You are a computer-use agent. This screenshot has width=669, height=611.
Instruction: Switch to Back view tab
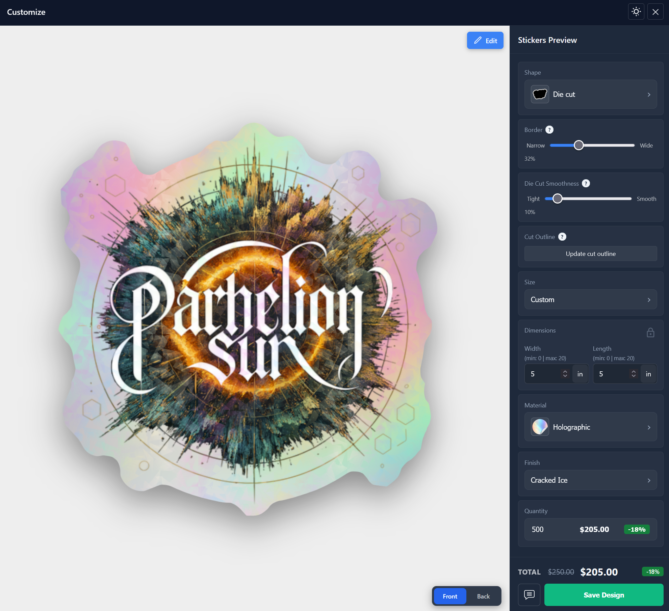click(483, 596)
